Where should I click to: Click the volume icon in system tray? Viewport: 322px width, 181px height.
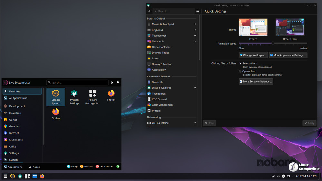[x=278, y=176]
